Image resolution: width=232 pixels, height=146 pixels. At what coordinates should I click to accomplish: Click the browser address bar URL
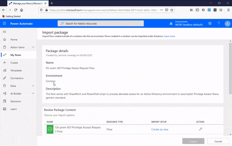click(103, 10)
